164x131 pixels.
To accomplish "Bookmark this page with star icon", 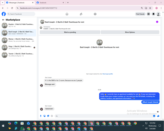I will 150,8.
